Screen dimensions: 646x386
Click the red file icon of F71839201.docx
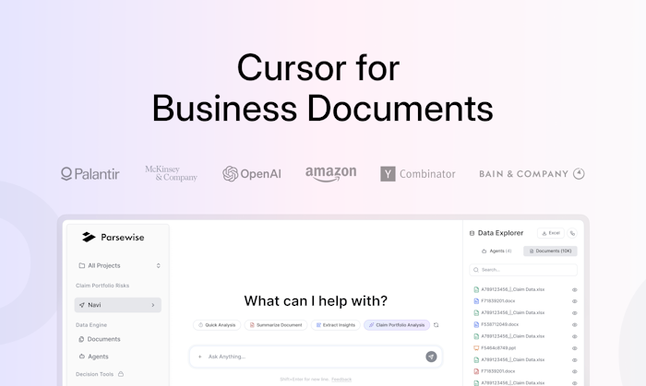[x=476, y=371]
